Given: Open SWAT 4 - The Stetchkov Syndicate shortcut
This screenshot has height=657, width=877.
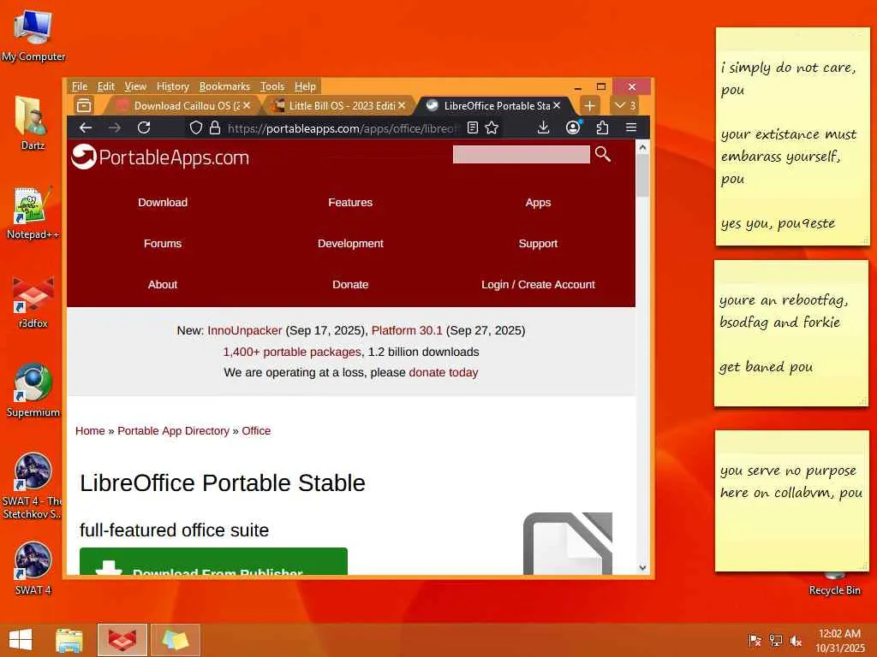Looking at the screenshot, I should (33, 487).
